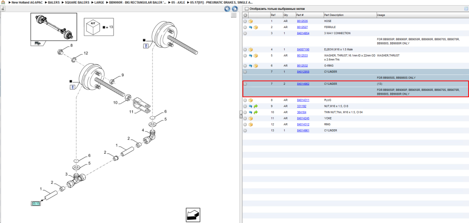Screen dimensions: 469x223
Task: Open part number 9512532 link
Action: [302, 66]
